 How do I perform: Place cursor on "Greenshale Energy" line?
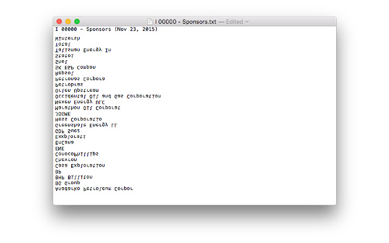pos(86,125)
